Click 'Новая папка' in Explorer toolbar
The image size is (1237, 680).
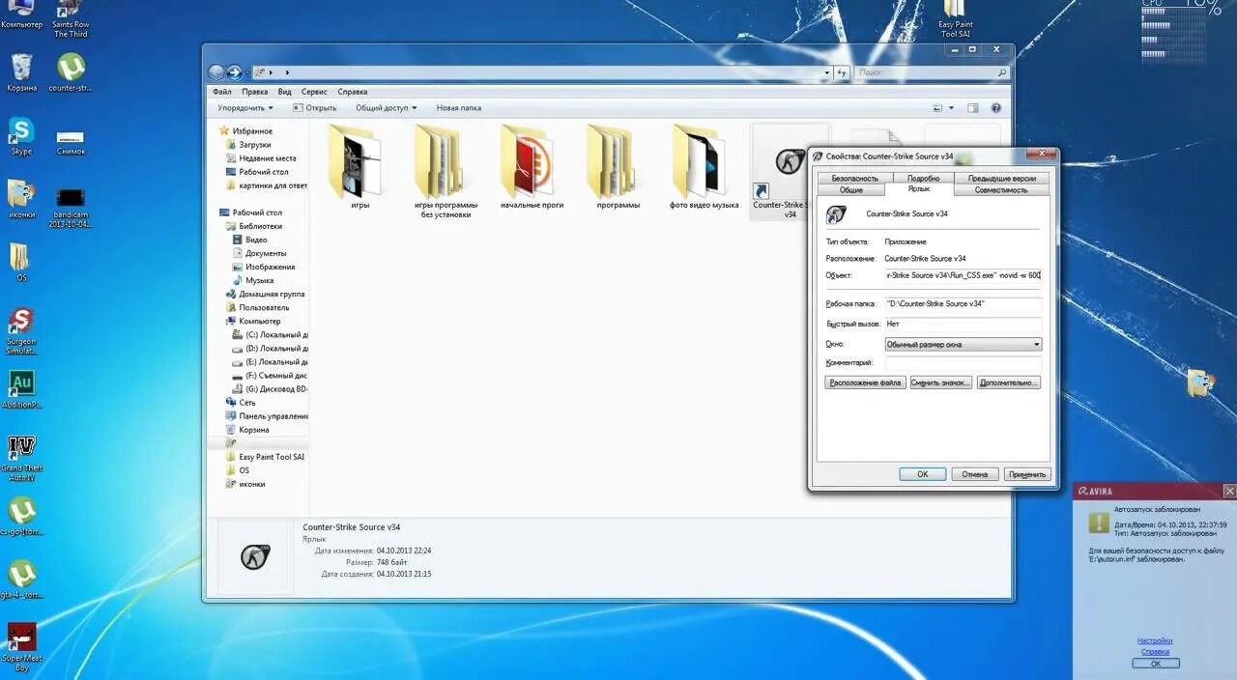pos(458,108)
